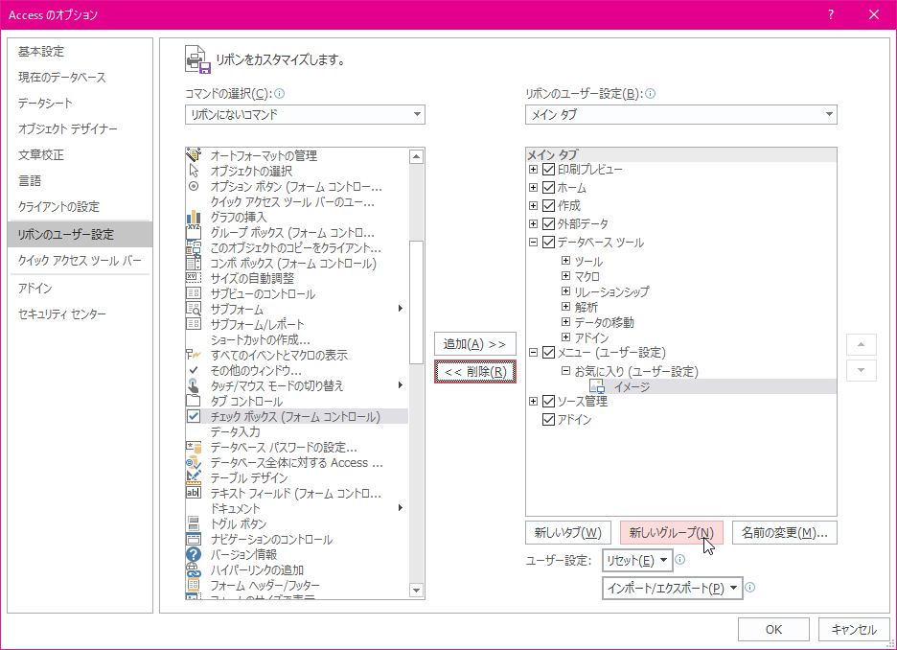The image size is (897, 650).
Task: Click the info icon beside リセット
Action: click(679, 560)
